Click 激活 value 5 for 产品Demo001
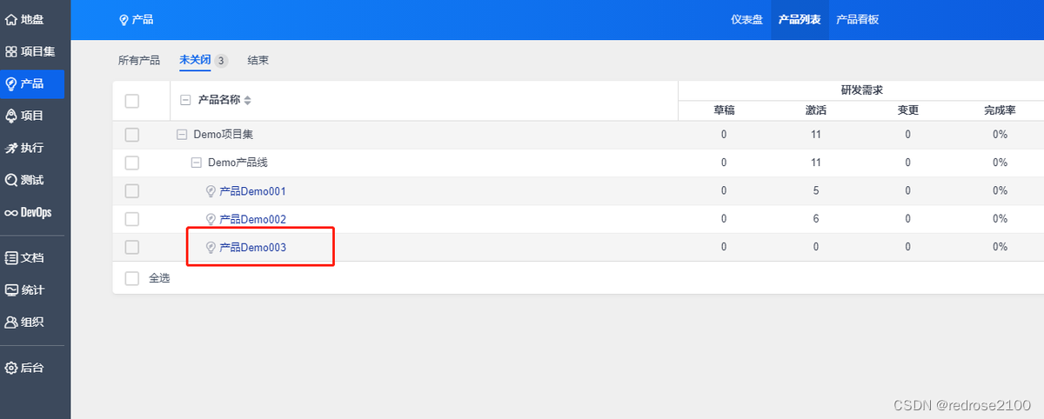This screenshot has width=1044, height=419. point(816,191)
